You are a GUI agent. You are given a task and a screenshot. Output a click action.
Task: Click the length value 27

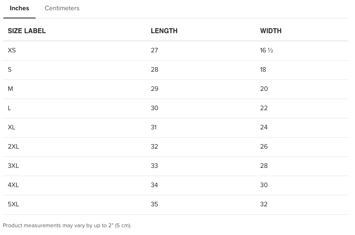[154, 50]
